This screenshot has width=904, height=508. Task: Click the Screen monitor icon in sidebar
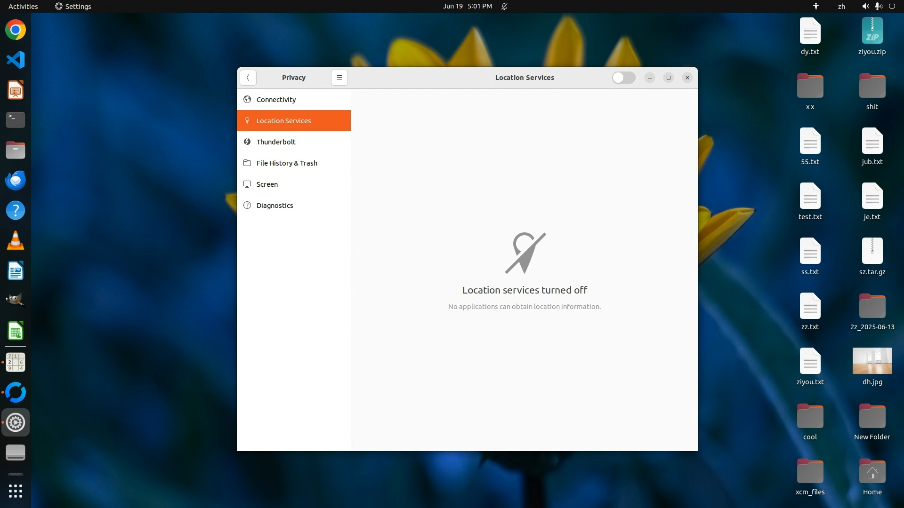click(247, 184)
